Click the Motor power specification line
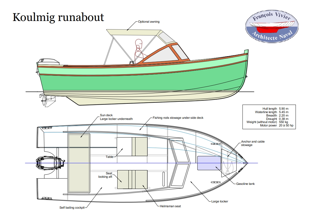 click(x=277, y=125)
